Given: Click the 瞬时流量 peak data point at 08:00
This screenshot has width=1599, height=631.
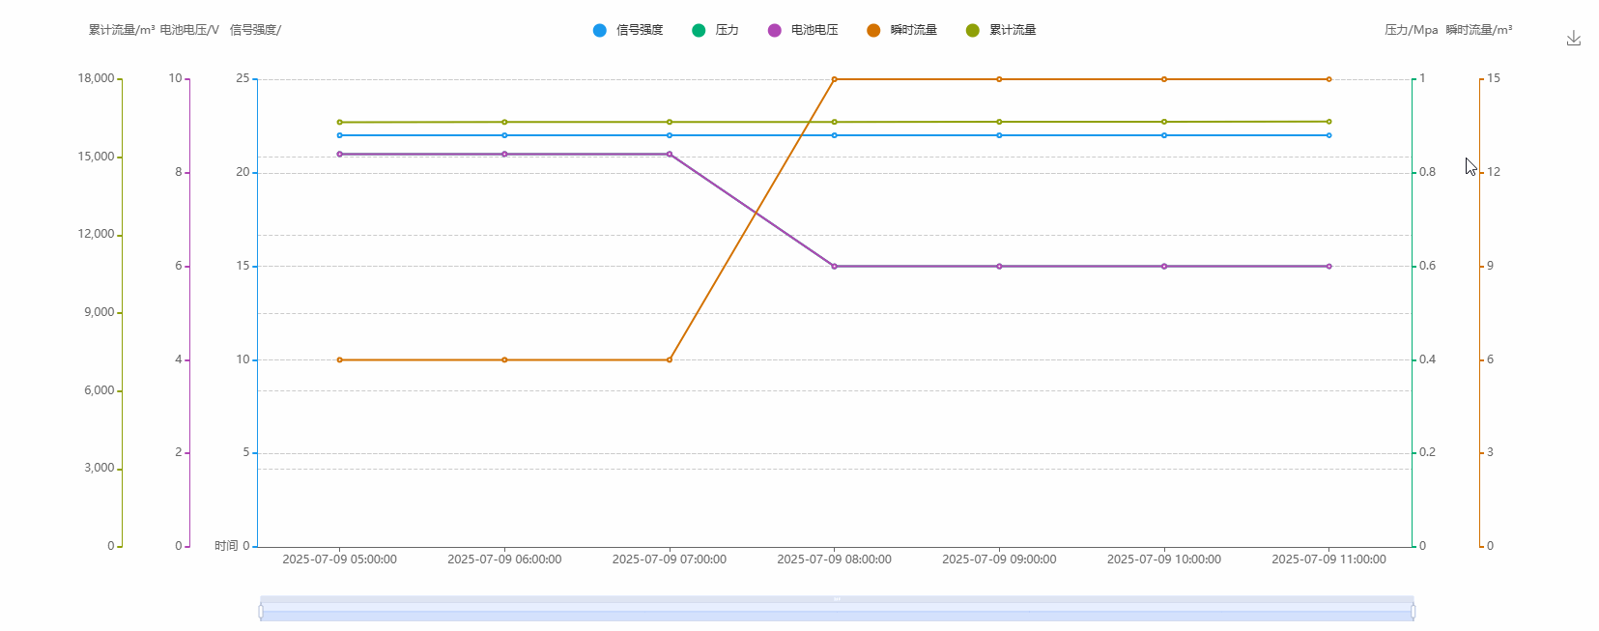Looking at the screenshot, I should click(x=834, y=79).
